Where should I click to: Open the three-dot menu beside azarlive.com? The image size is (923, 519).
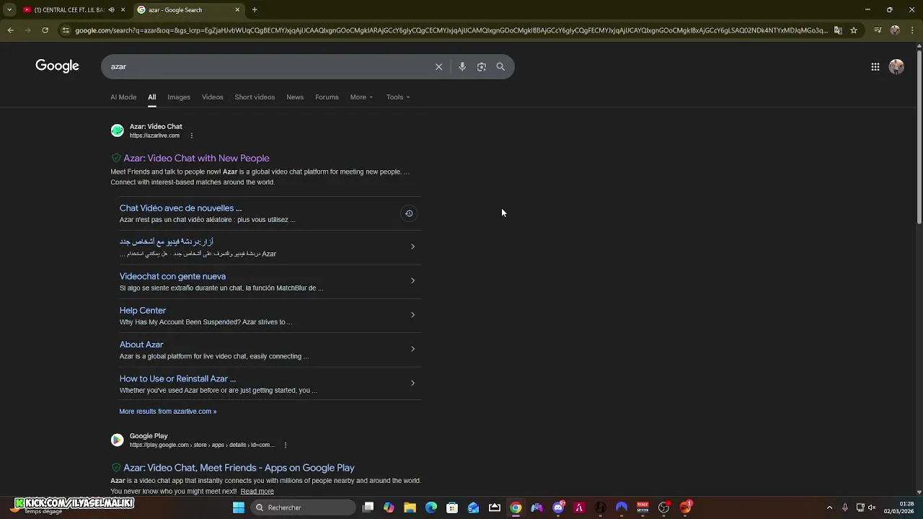[x=191, y=136]
